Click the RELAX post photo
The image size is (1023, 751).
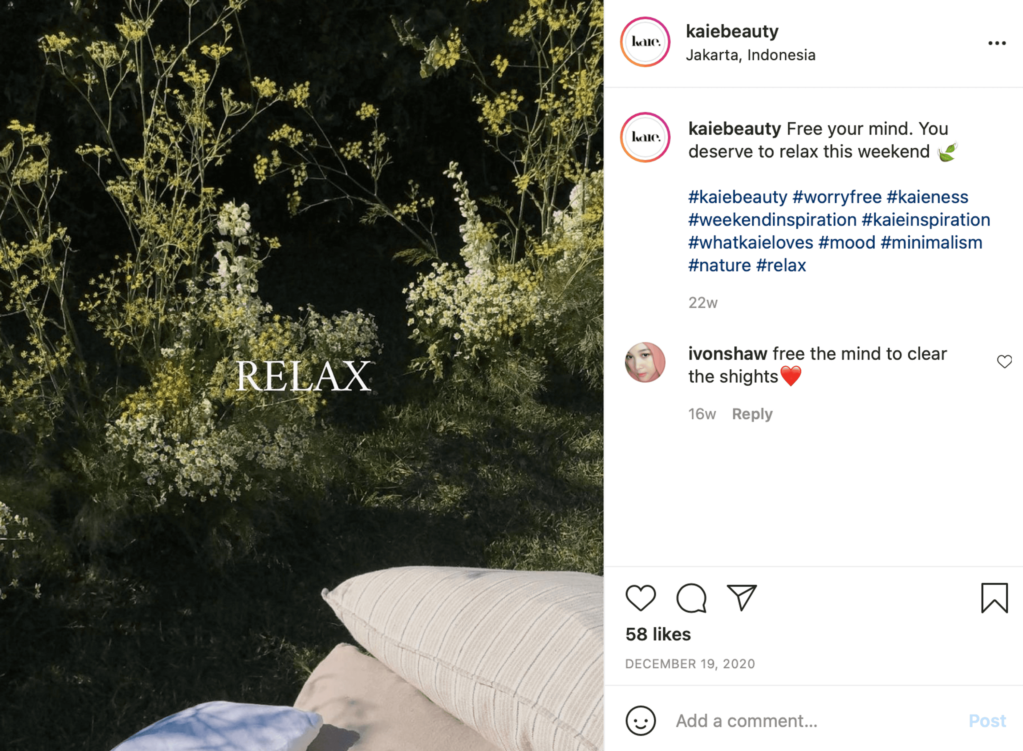coord(302,375)
